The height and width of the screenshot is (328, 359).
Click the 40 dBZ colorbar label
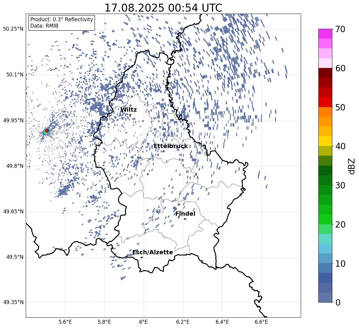(340, 146)
